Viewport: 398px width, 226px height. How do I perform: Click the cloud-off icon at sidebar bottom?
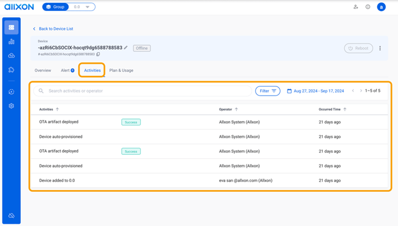(x=12, y=216)
